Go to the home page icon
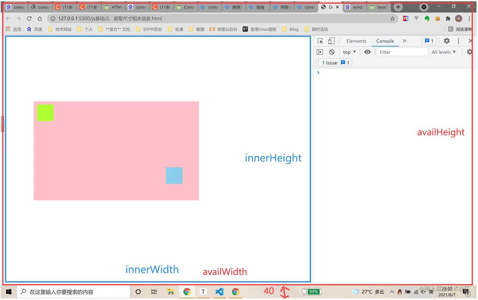Screen dimensions: 478x300 (40, 19)
